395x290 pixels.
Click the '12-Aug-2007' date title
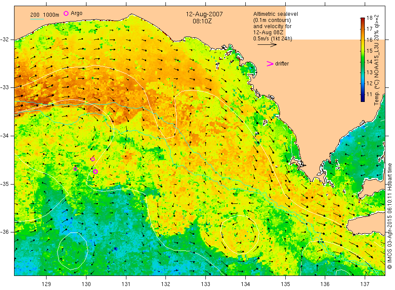(x=204, y=14)
